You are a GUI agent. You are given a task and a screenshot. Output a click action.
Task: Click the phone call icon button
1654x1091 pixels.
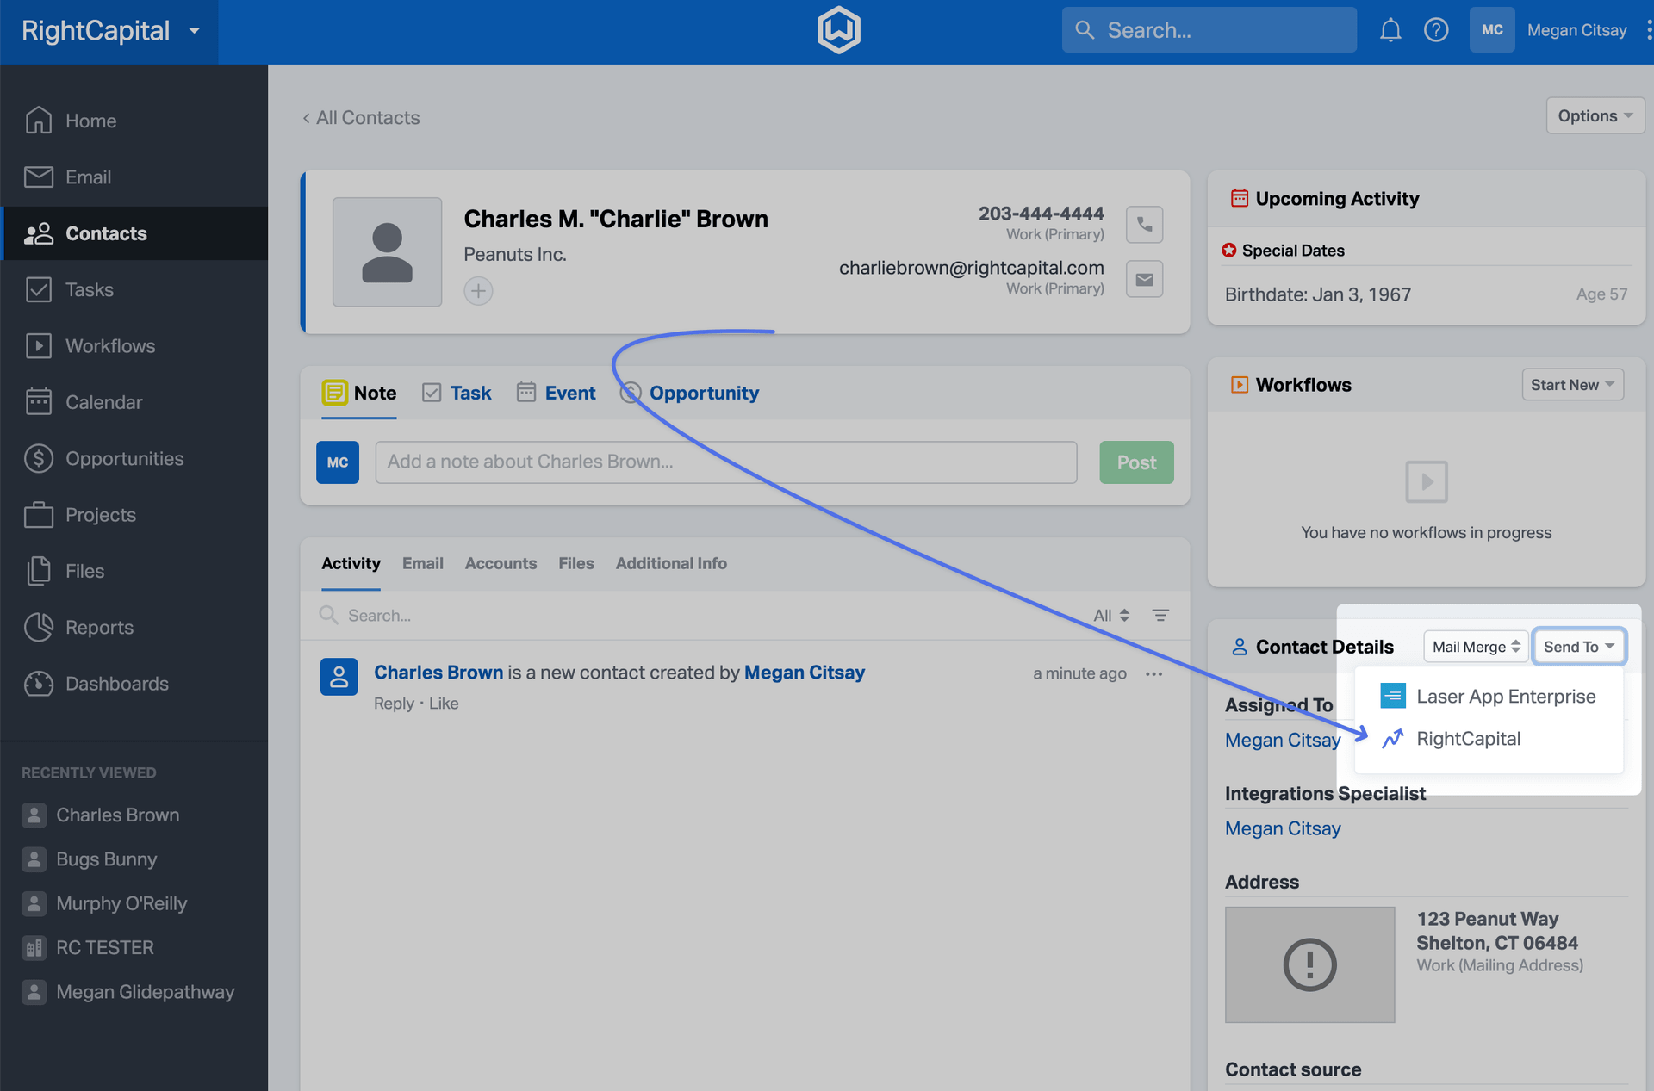click(x=1144, y=225)
